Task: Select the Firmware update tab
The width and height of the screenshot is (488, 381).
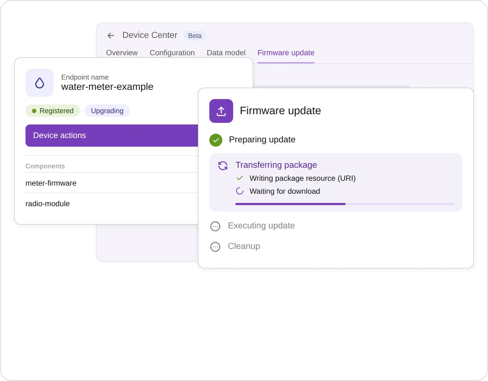Action: pos(286,53)
